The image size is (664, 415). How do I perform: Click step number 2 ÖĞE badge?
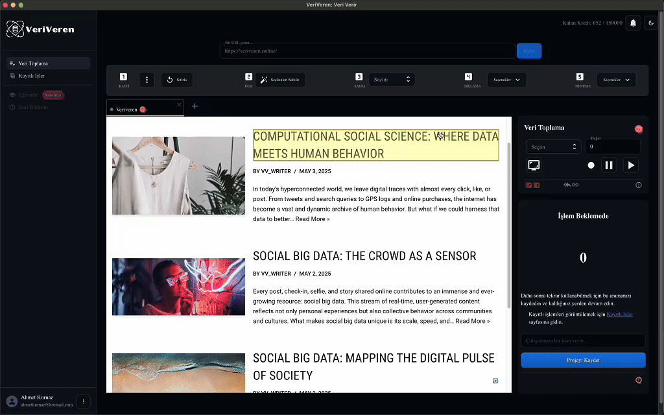tap(248, 77)
